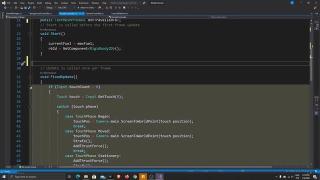Switch to the LaunchPlatform.cs tab
This screenshot has width=320, height=180.
pos(120,13)
